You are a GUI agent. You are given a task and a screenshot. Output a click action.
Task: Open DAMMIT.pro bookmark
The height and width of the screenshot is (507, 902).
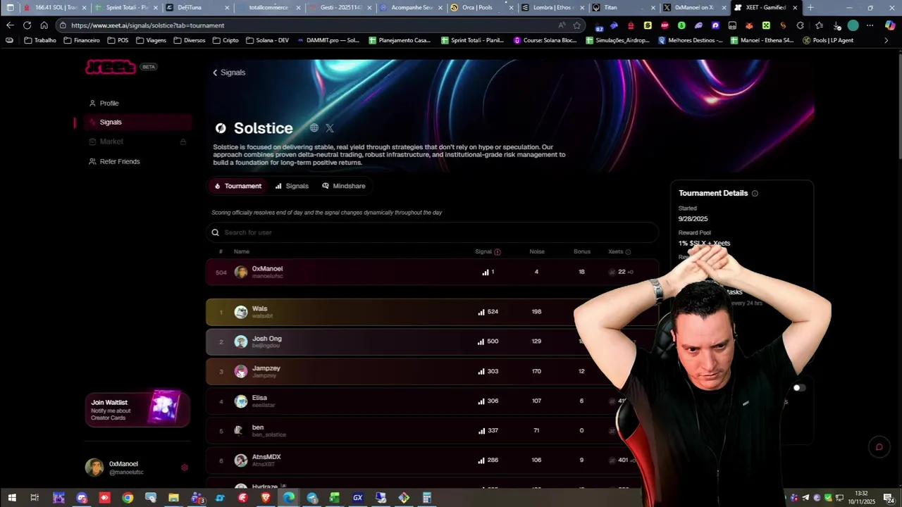[328, 40]
